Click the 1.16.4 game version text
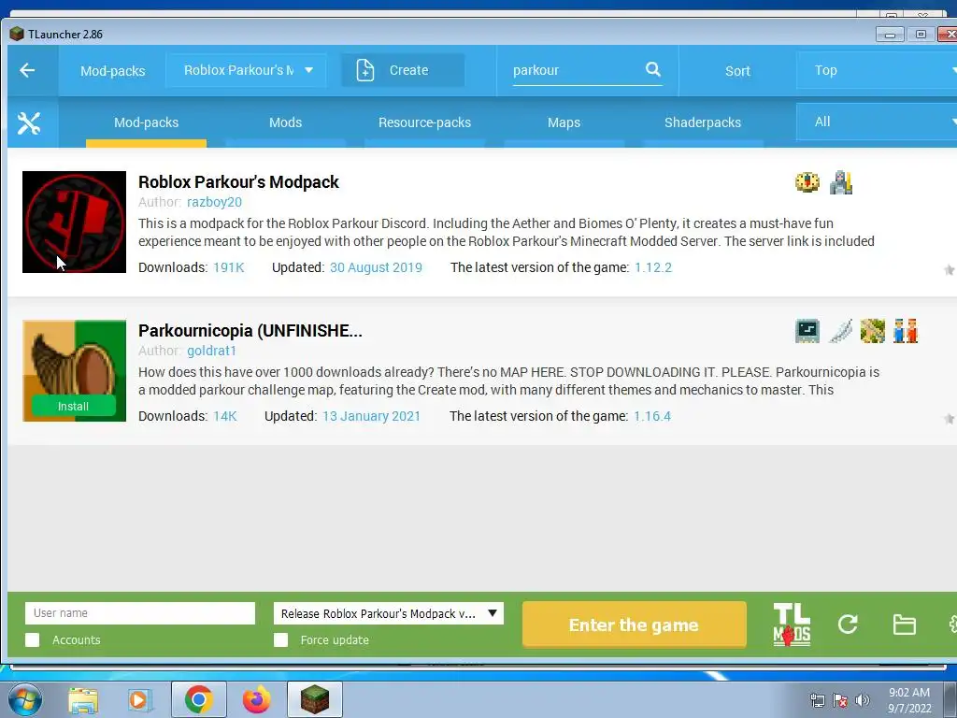The height and width of the screenshot is (718, 957). (651, 416)
